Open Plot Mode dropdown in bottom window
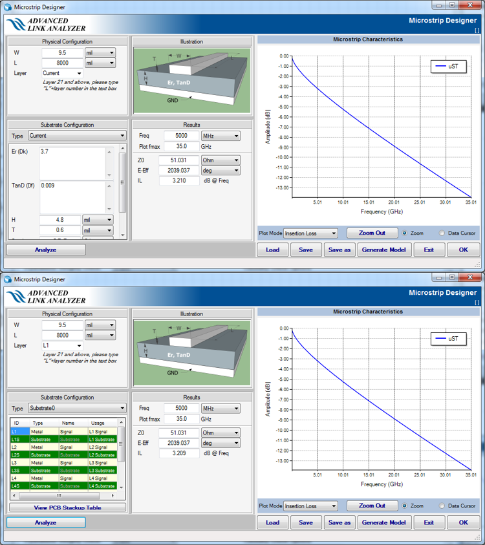This screenshot has height=545, width=485. [311, 506]
